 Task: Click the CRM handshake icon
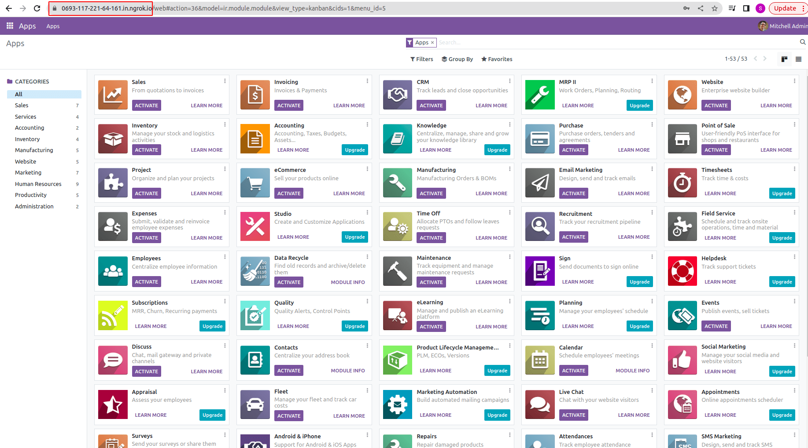[398, 95]
